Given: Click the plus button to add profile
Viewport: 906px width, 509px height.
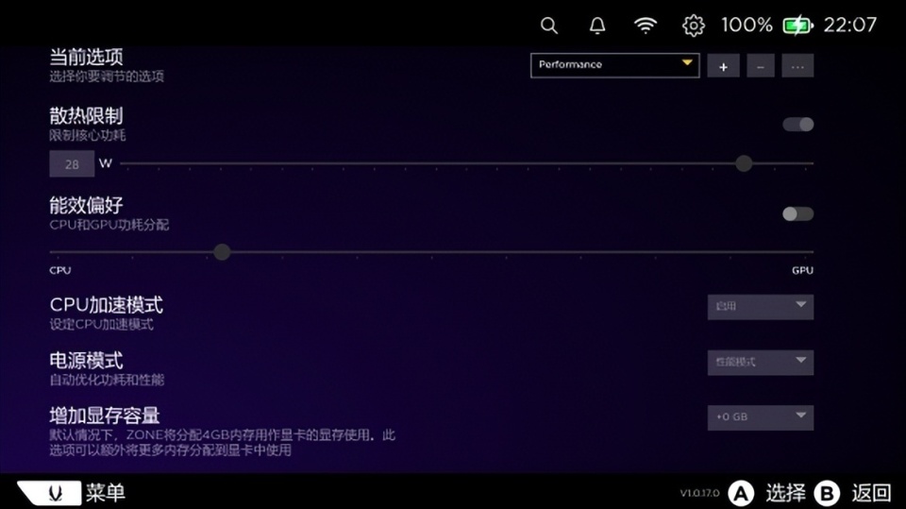Looking at the screenshot, I should (724, 66).
